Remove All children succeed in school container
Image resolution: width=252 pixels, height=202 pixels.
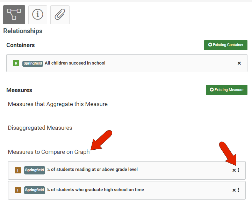239,63
